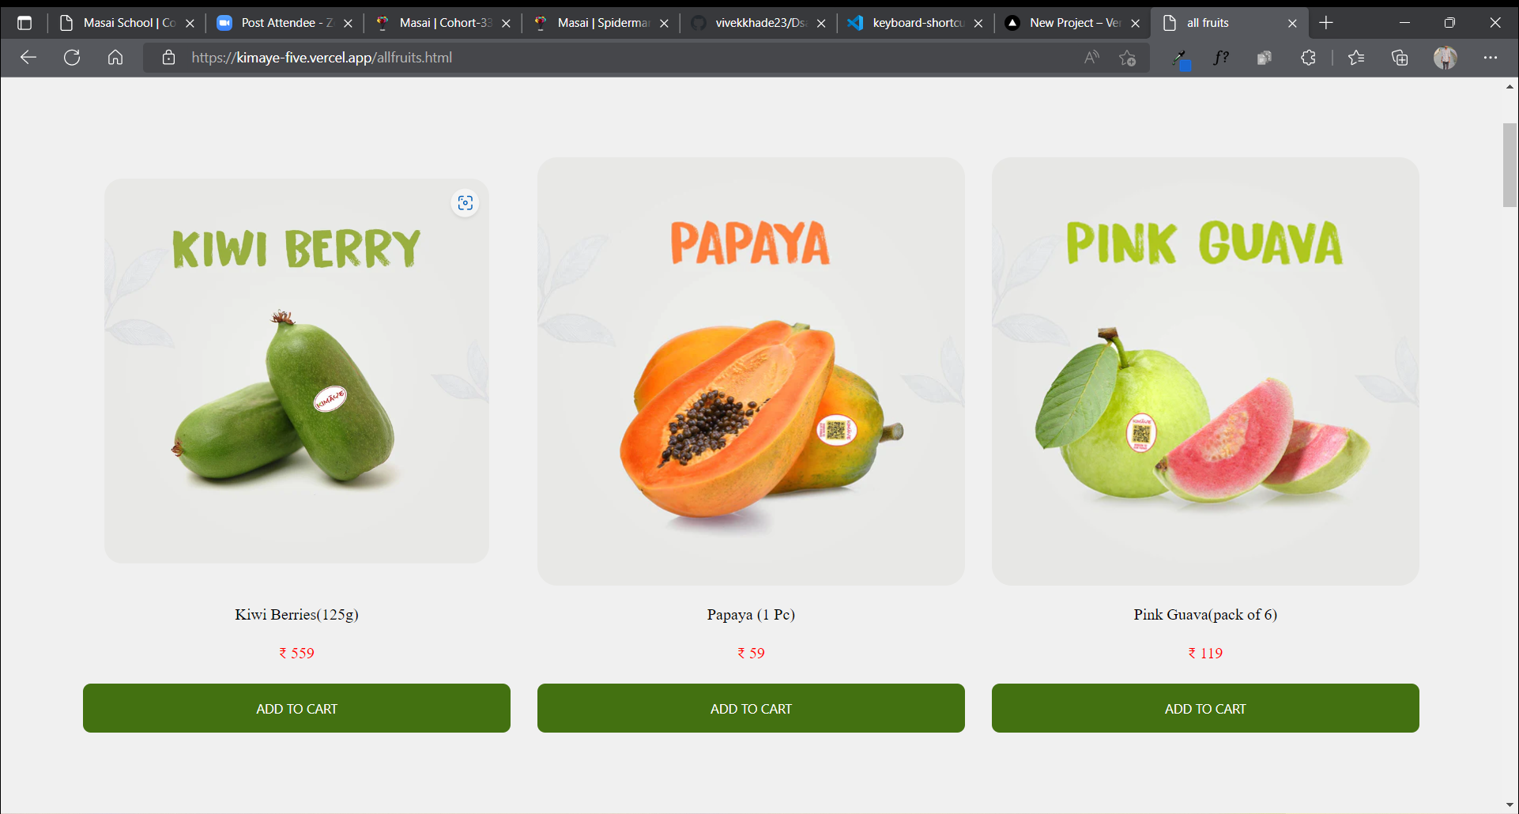Add Pink Guava to cart
The image size is (1519, 814).
[x=1205, y=708]
